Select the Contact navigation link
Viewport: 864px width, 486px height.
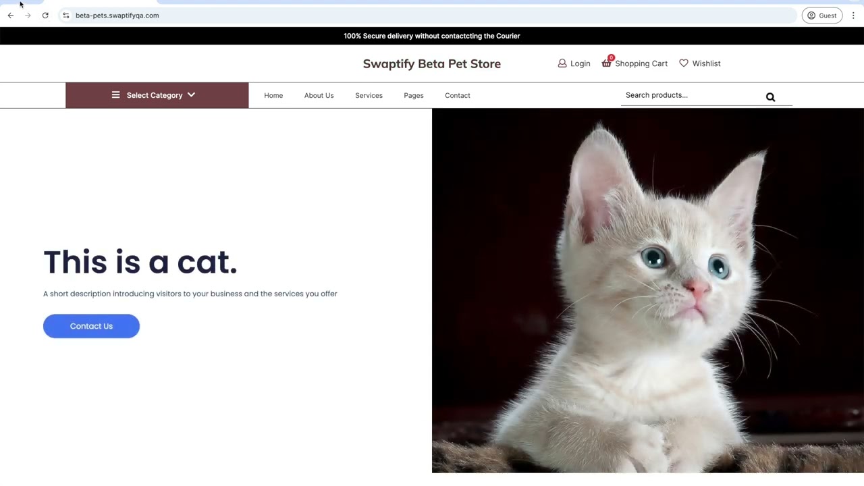[457, 95]
